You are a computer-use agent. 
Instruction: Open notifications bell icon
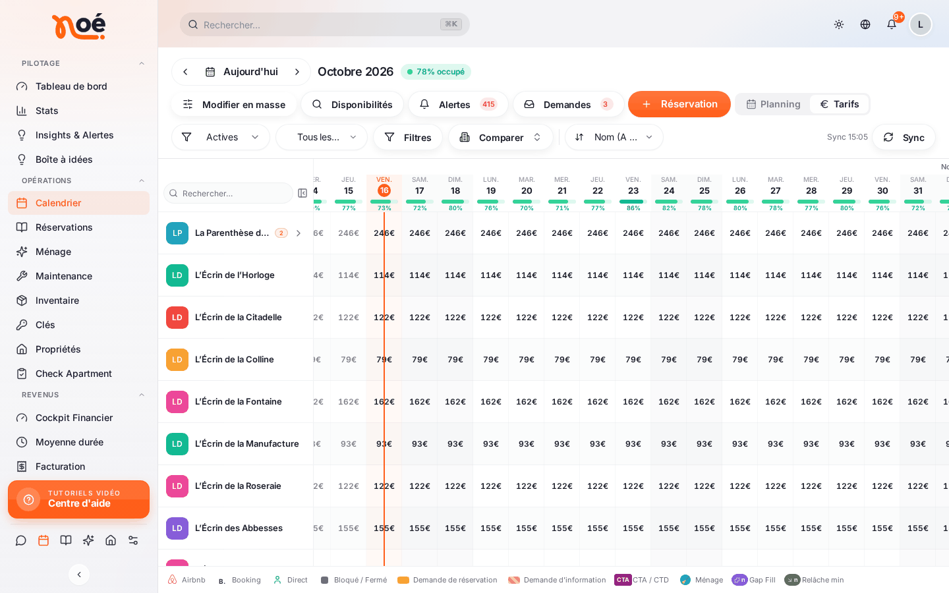[x=892, y=24]
